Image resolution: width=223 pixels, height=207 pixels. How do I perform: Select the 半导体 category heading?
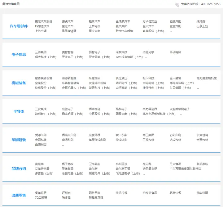(19, 111)
